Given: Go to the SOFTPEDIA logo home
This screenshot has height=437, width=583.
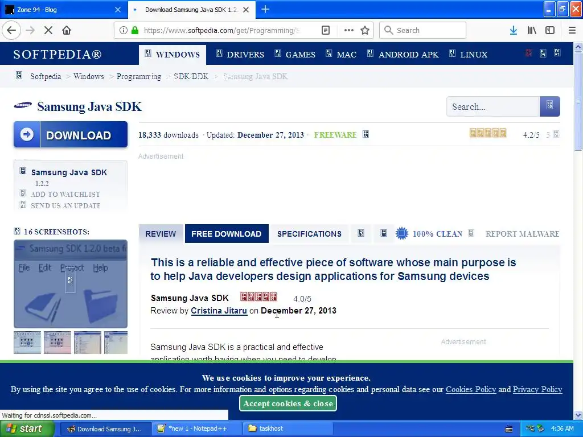Looking at the screenshot, I should point(58,54).
